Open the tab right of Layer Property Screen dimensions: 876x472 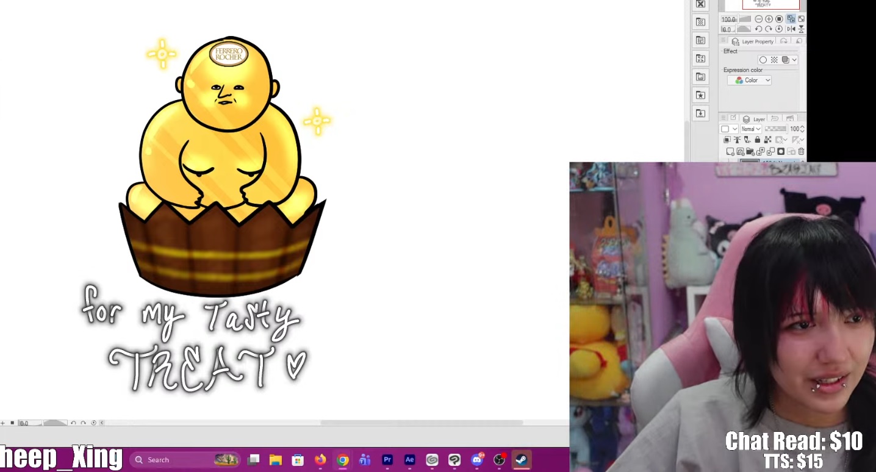tap(784, 41)
